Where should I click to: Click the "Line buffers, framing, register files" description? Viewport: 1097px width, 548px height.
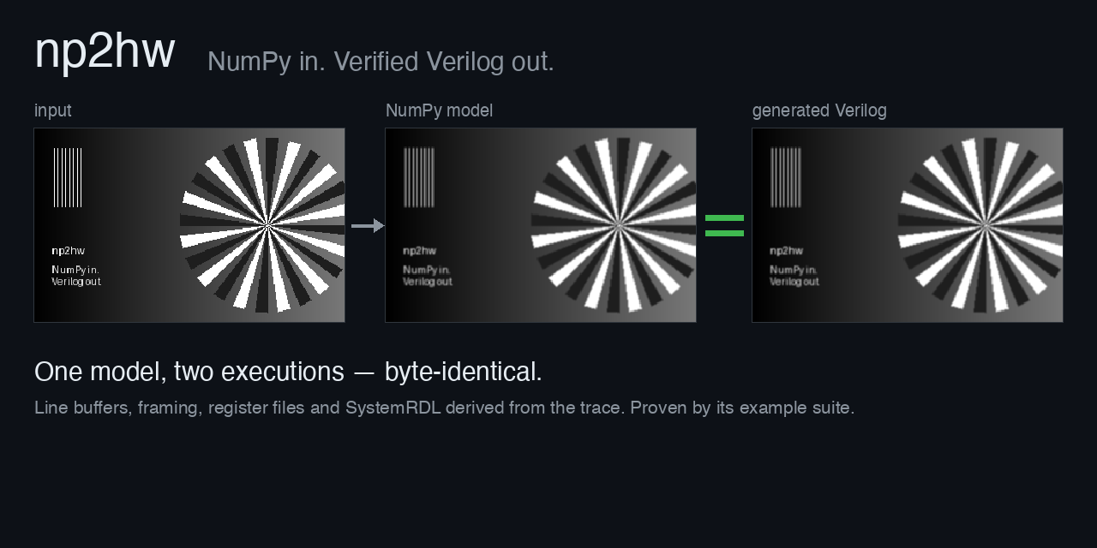(444, 408)
